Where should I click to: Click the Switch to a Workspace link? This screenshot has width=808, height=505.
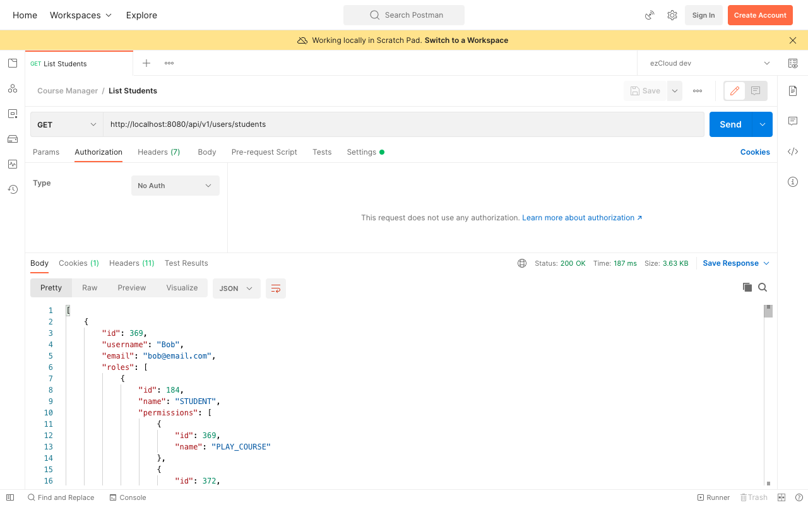[x=466, y=40]
